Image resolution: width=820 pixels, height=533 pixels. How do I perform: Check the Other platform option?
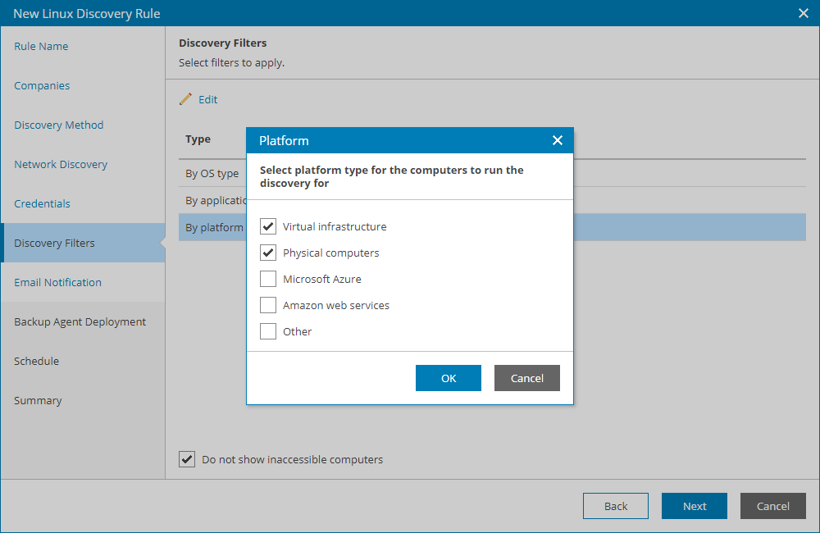[268, 331]
